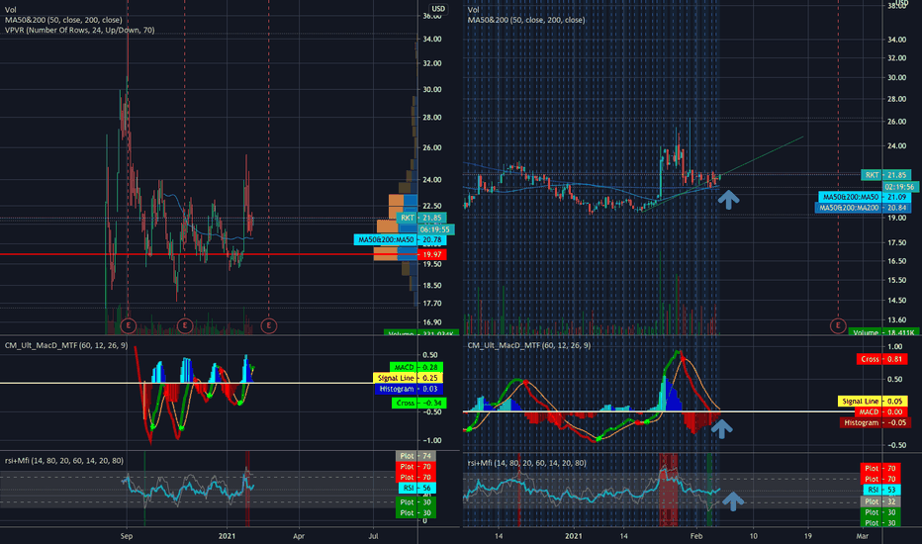Select CM_Ult_MacD_MTF legend in right chart pane
Viewport: 922px width, 544px height.
coord(528,345)
